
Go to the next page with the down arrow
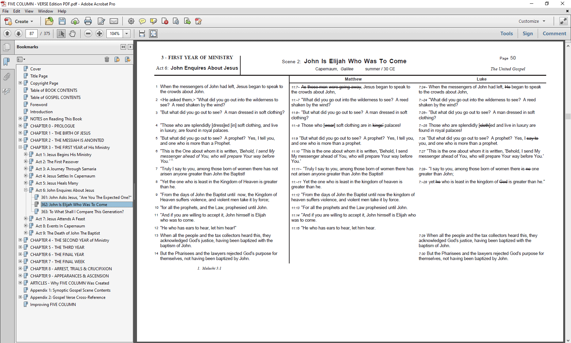[x=19, y=33]
